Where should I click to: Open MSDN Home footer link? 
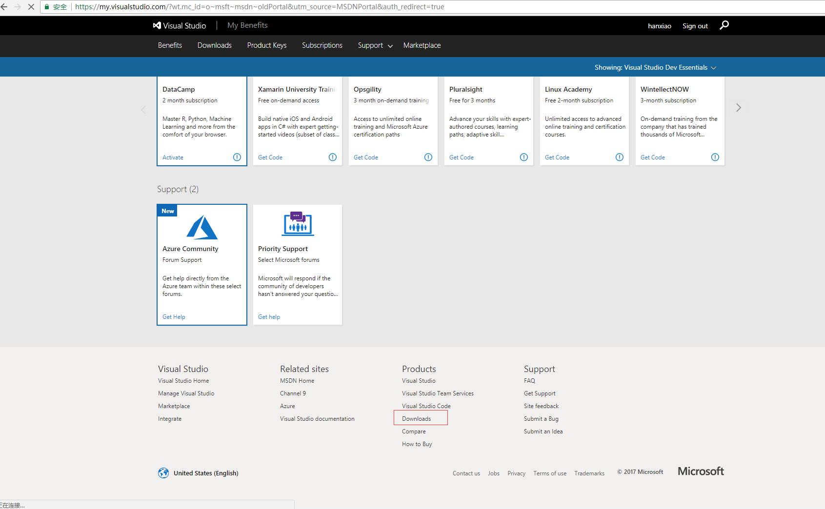coord(297,381)
